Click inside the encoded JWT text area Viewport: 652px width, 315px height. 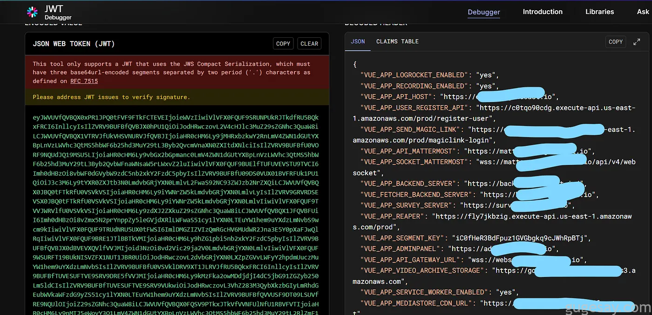177,210
